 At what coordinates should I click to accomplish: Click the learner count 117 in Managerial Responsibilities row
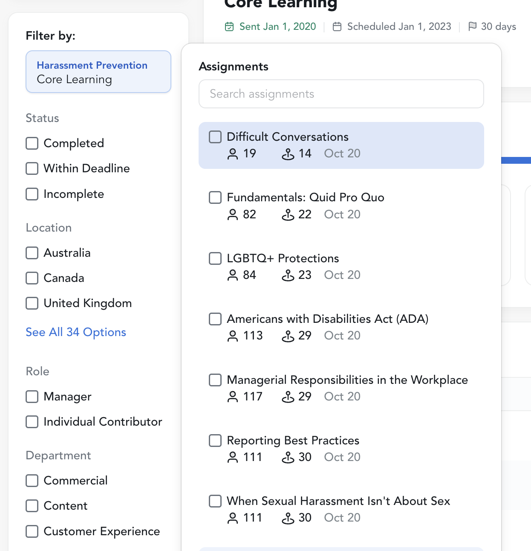tap(253, 397)
